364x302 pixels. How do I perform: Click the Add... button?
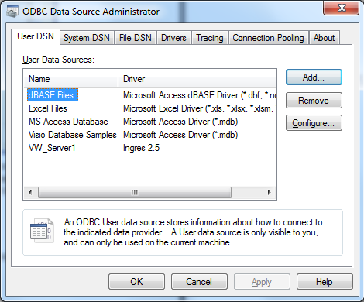pos(314,77)
